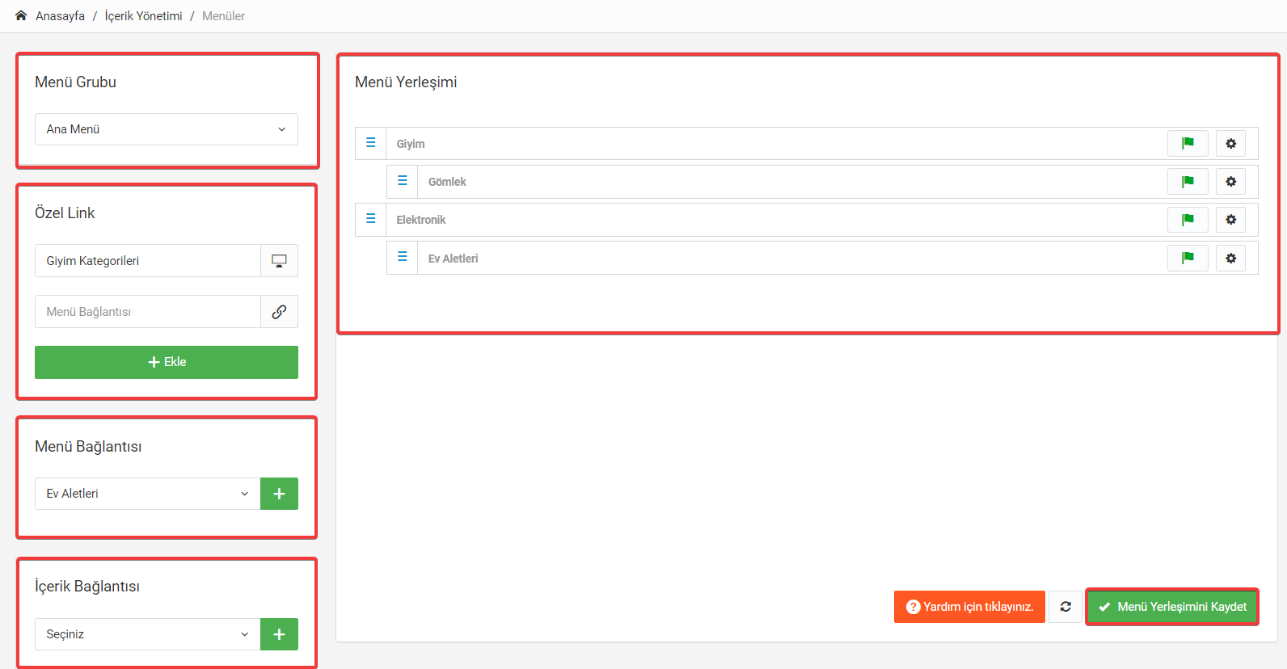1287x669 pixels.
Task: Open the Ev Aletleri dropdown
Action: pyautogui.click(x=148, y=494)
